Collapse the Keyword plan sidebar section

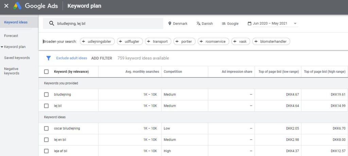2,47
